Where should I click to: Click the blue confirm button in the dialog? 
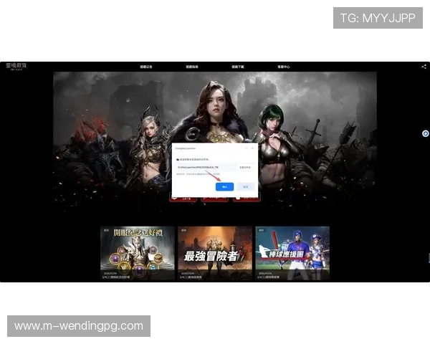tap(224, 186)
